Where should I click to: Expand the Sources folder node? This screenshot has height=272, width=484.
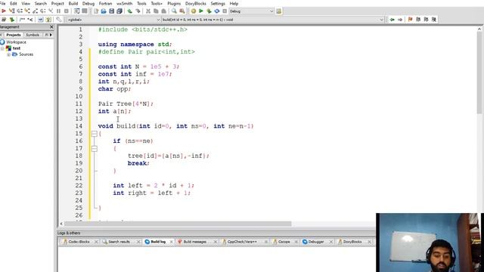tap(8, 54)
